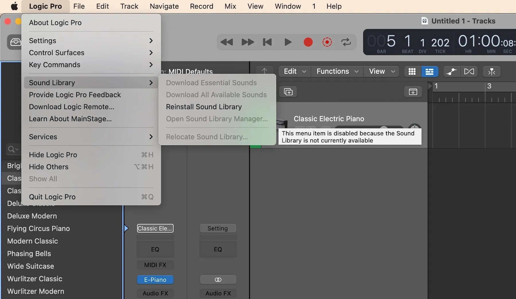Click the red Record button
Screen dimensions: 516x299
click(x=308, y=42)
